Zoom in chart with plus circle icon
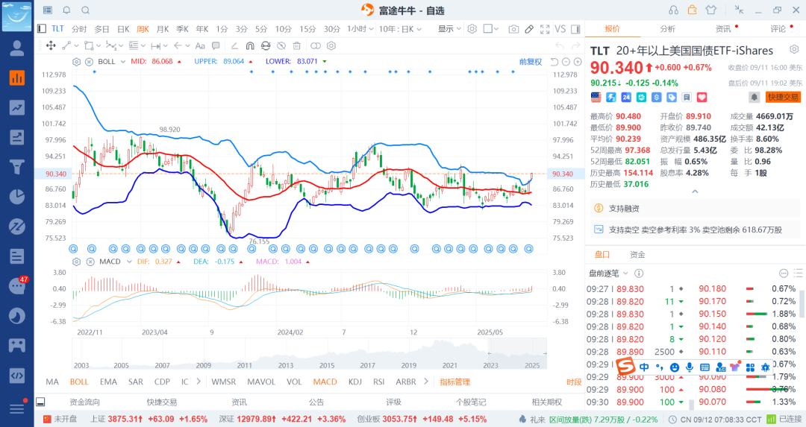The image size is (806, 427). [578, 62]
